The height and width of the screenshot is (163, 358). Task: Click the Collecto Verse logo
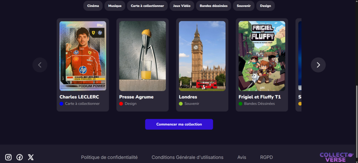point(336,157)
